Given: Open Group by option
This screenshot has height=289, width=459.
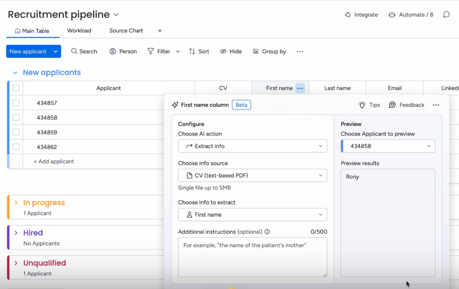Looking at the screenshot, I should point(269,51).
